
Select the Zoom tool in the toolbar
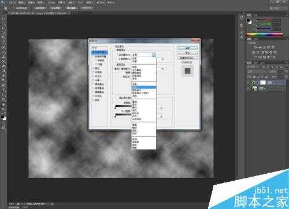tap(3, 109)
